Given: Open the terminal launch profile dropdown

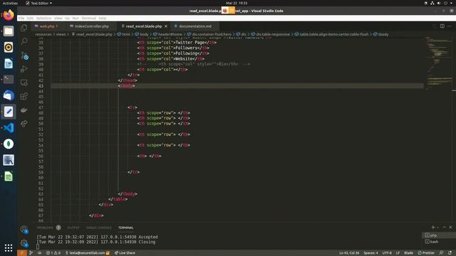Looking at the screenshot, I should pos(437,228).
